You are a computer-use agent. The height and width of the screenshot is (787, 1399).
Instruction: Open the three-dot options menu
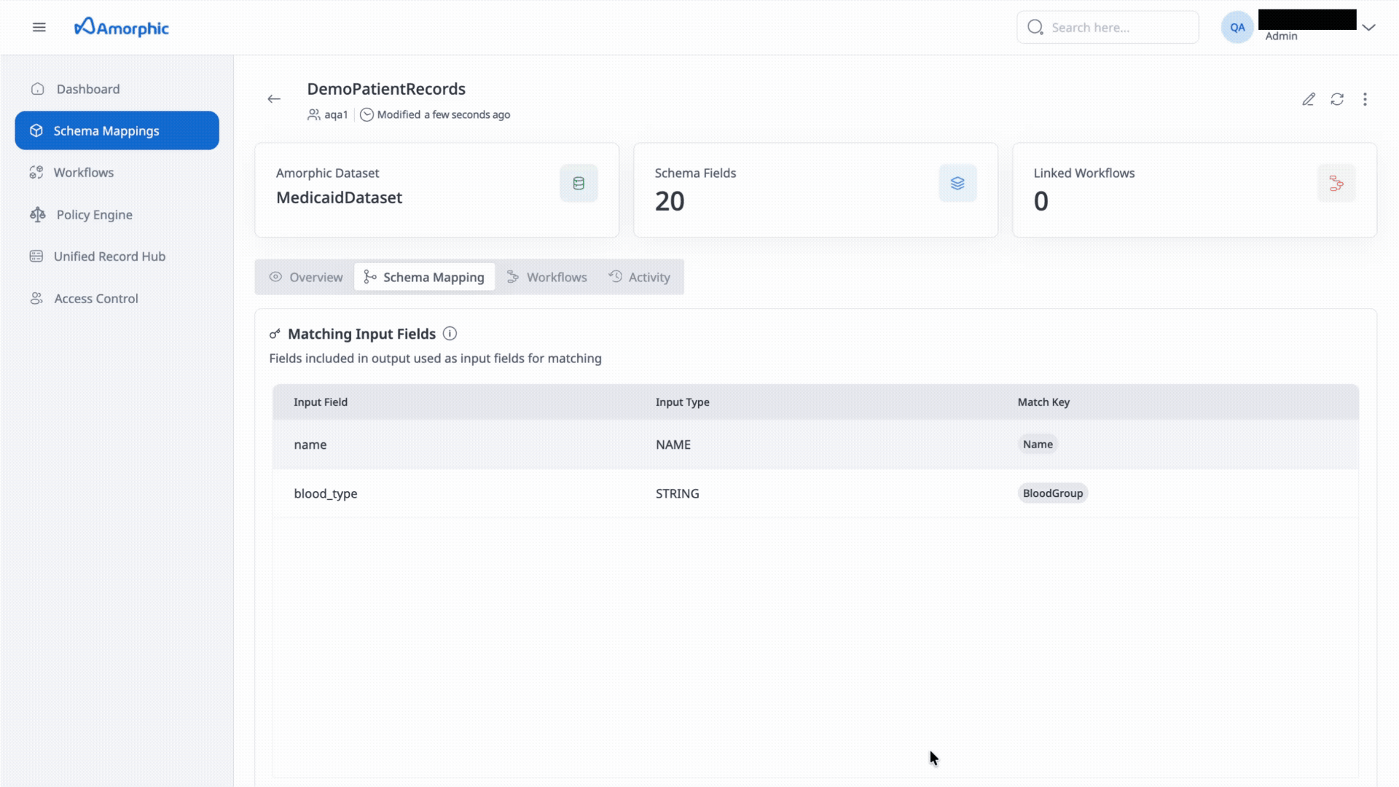(x=1365, y=99)
